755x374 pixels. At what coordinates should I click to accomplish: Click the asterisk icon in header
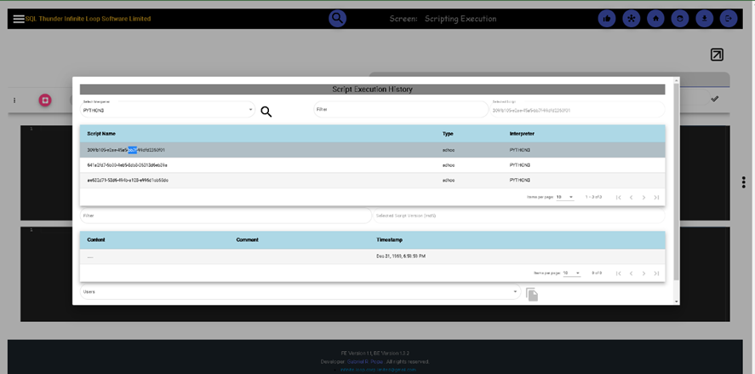pyautogui.click(x=632, y=19)
